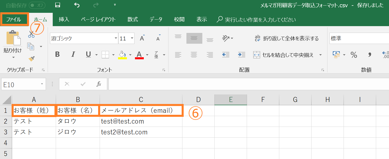Click the Save floppy disk icon
The image size is (389, 159).
[58, 5]
